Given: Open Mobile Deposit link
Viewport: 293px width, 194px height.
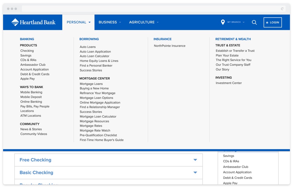Looking at the screenshot, I should pyautogui.click(x=31, y=97).
